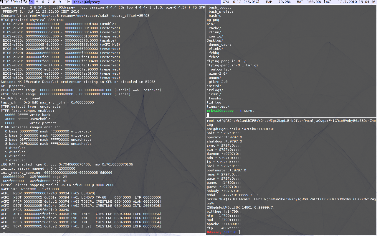
Task: Select the .elinks/ directory entry
Action: point(215,49)
